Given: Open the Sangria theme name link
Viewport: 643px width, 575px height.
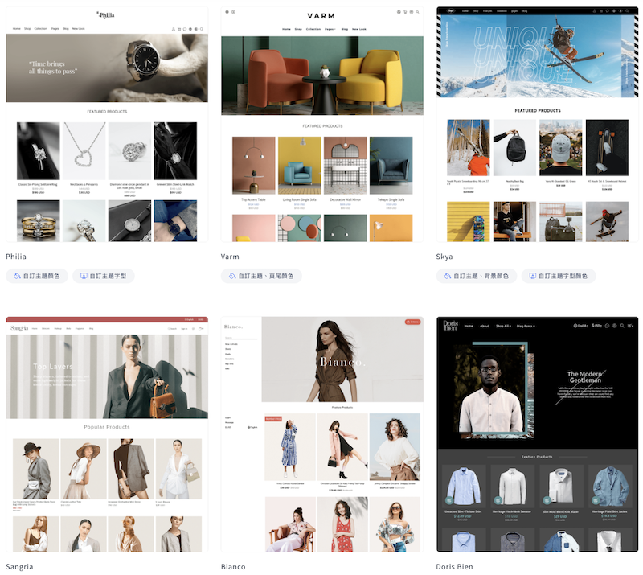Looking at the screenshot, I should [19, 566].
